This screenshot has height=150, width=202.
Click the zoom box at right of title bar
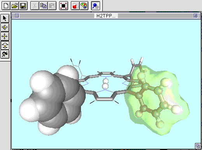click(x=195, y=16)
